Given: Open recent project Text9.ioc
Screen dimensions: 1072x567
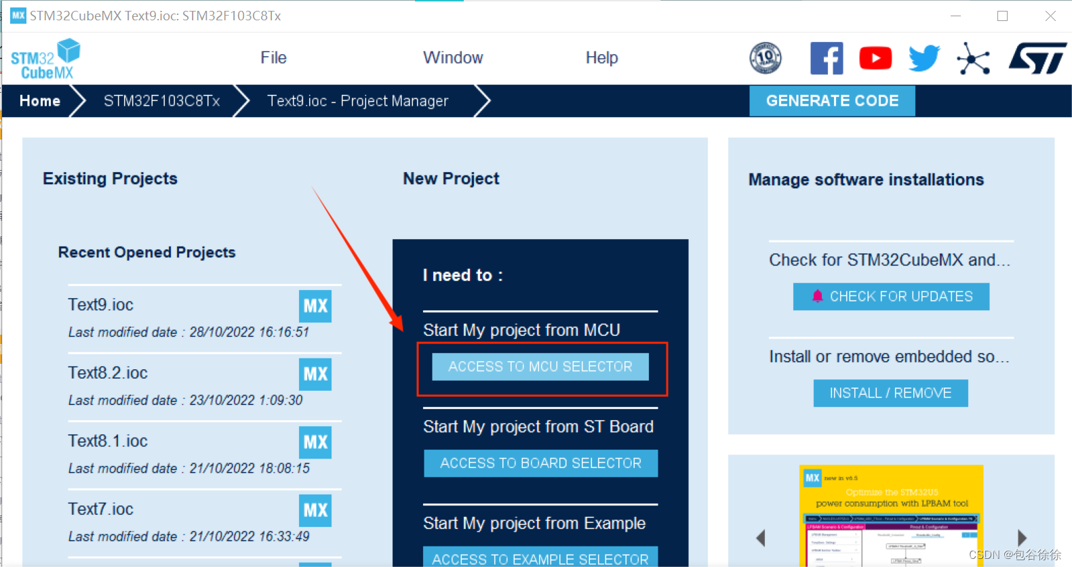Looking at the screenshot, I should [100, 304].
